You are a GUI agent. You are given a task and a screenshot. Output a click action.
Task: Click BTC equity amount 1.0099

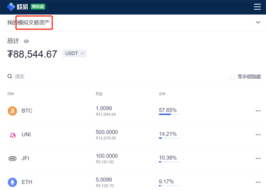(104, 108)
